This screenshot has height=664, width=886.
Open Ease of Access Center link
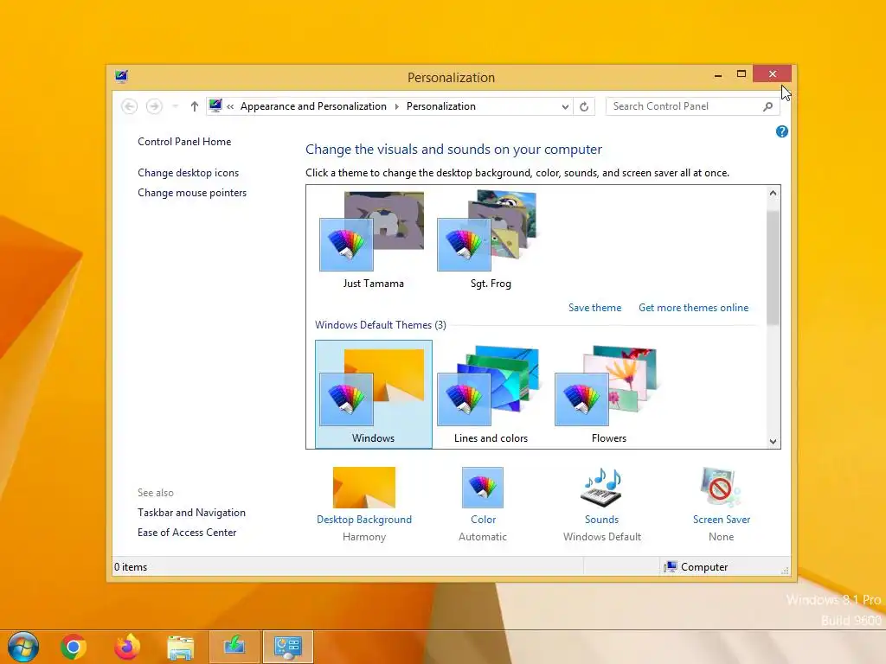[x=187, y=533]
